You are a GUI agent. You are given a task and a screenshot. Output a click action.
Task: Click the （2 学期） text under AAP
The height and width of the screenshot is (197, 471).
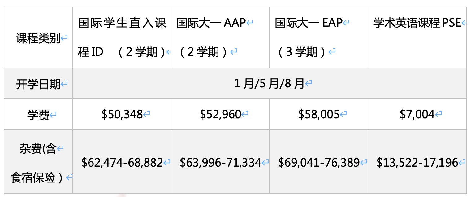[204, 52]
